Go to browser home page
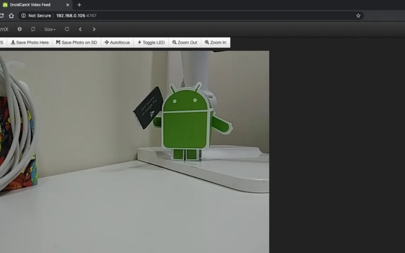Image resolution: width=405 pixels, height=253 pixels. pos(11,16)
